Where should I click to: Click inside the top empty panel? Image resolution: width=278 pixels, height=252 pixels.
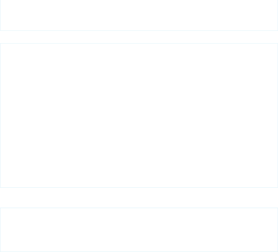[139, 15]
